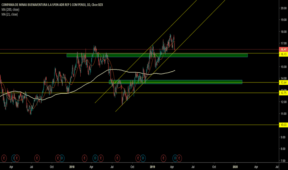Open the dividend marker before the 2019 label
288x170 pixels.
click(x=143, y=158)
